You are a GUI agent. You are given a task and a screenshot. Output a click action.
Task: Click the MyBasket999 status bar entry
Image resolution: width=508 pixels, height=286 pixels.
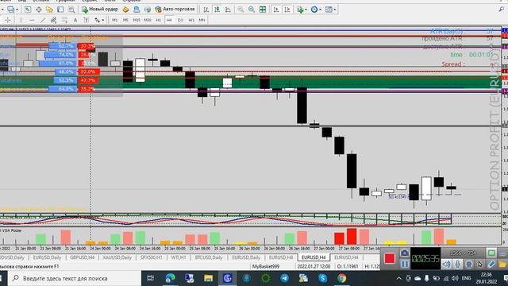click(266, 266)
